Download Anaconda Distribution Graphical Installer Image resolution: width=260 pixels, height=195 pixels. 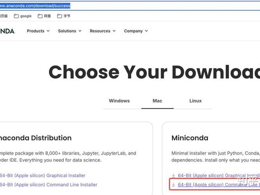click(x=43, y=175)
